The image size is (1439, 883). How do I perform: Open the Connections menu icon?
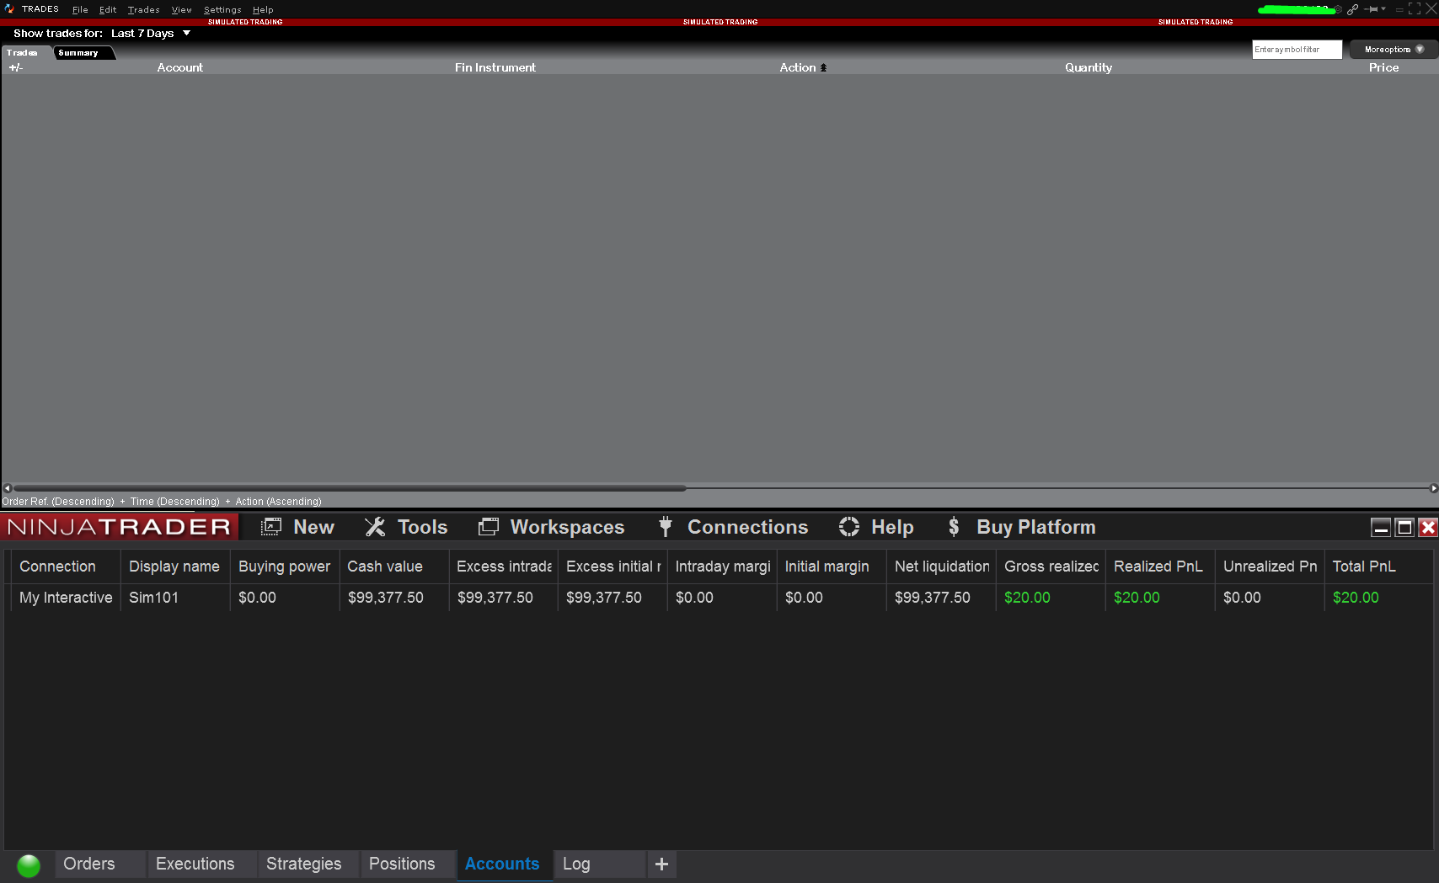point(665,526)
